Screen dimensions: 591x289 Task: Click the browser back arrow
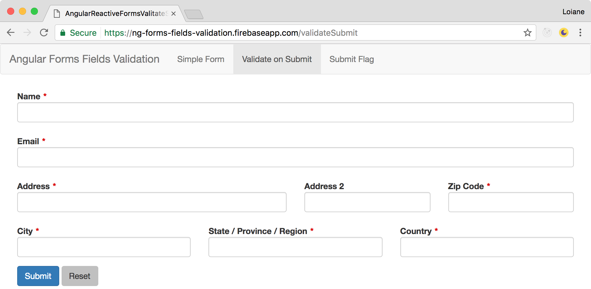pyautogui.click(x=11, y=33)
